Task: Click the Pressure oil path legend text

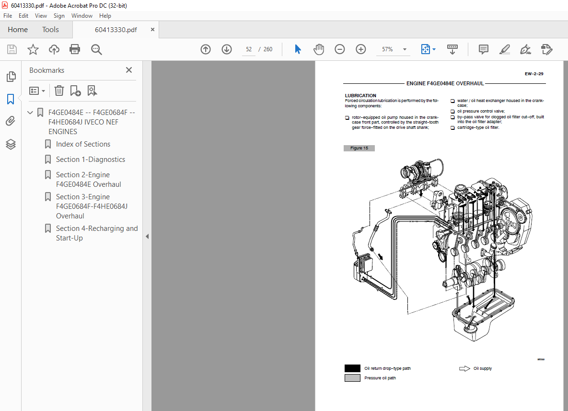Action: [380, 377]
